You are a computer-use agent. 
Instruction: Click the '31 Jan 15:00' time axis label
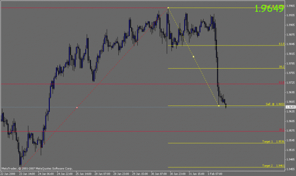197,174
